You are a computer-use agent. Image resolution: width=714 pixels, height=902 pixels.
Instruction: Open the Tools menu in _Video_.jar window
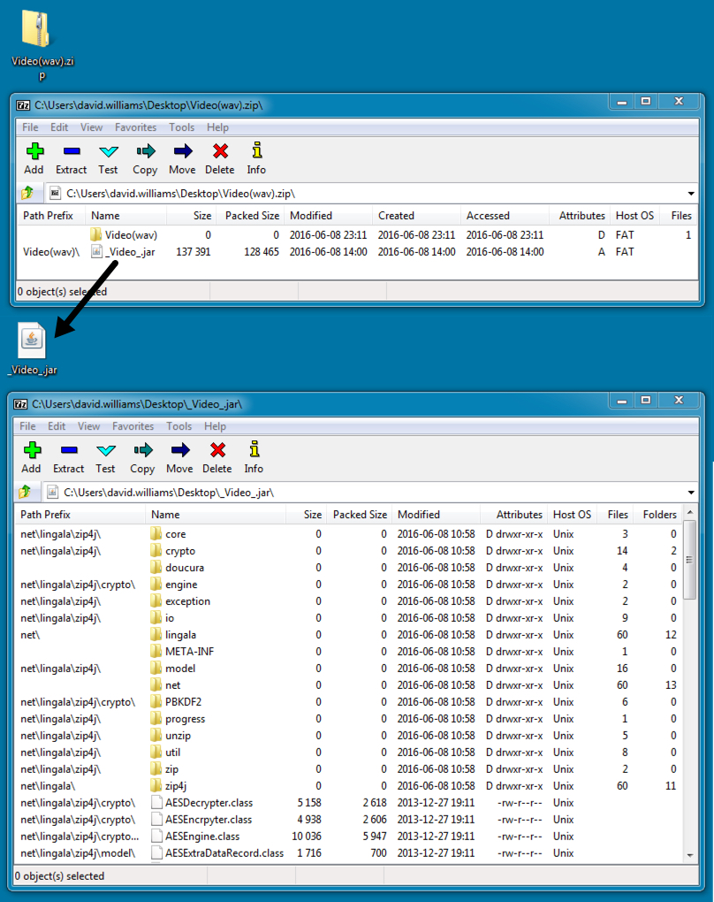pyautogui.click(x=179, y=426)
